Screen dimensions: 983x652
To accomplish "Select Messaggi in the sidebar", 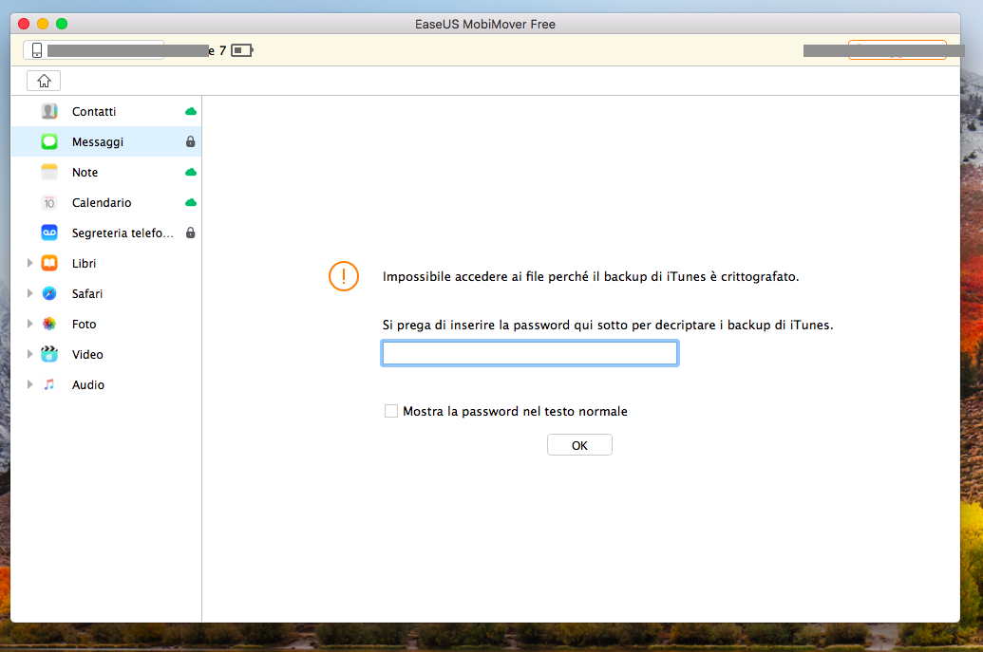I will pyautogui.click(x=98, y=142).
